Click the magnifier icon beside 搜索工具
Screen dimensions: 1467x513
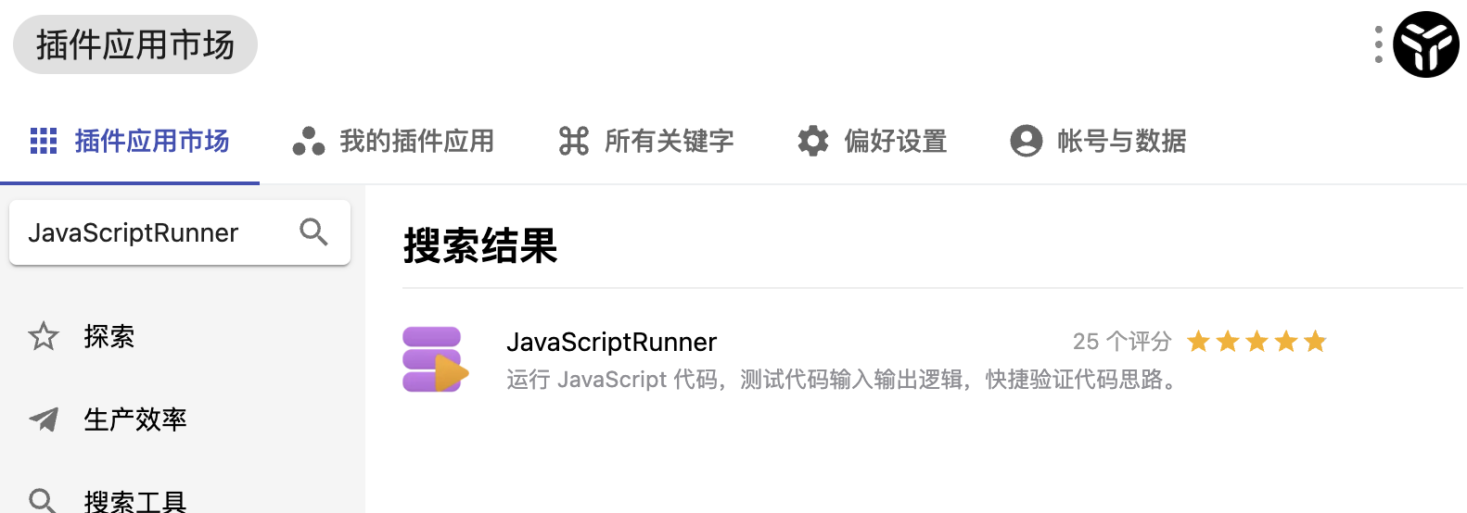coord(44,501)
